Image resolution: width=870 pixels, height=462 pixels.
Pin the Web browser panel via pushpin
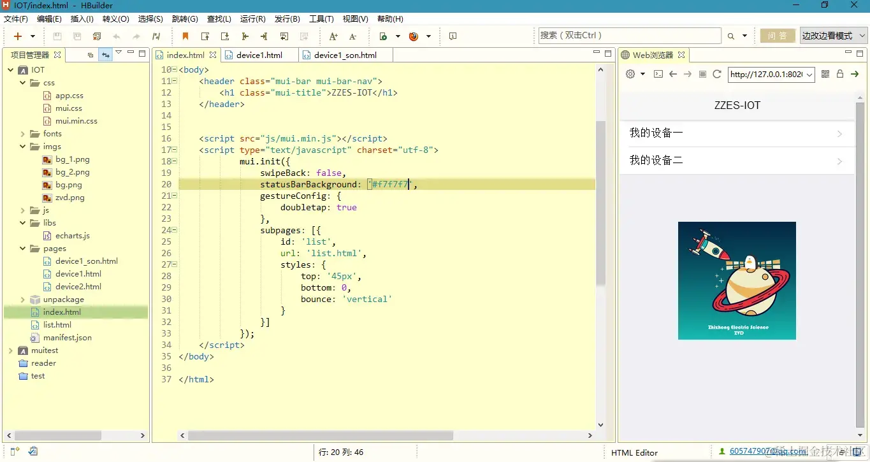coord(848,53)
